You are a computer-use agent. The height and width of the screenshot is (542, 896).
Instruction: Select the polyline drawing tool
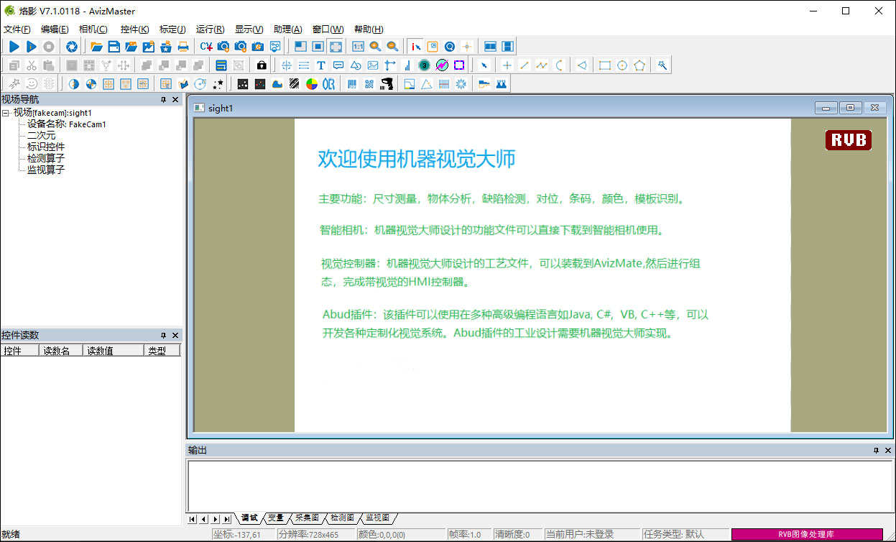[542, 65]
